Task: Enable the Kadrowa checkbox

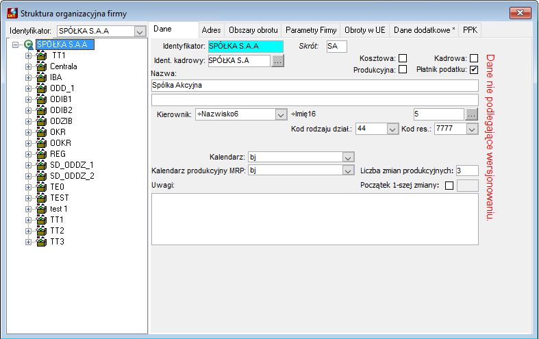Action: point(474,58)
